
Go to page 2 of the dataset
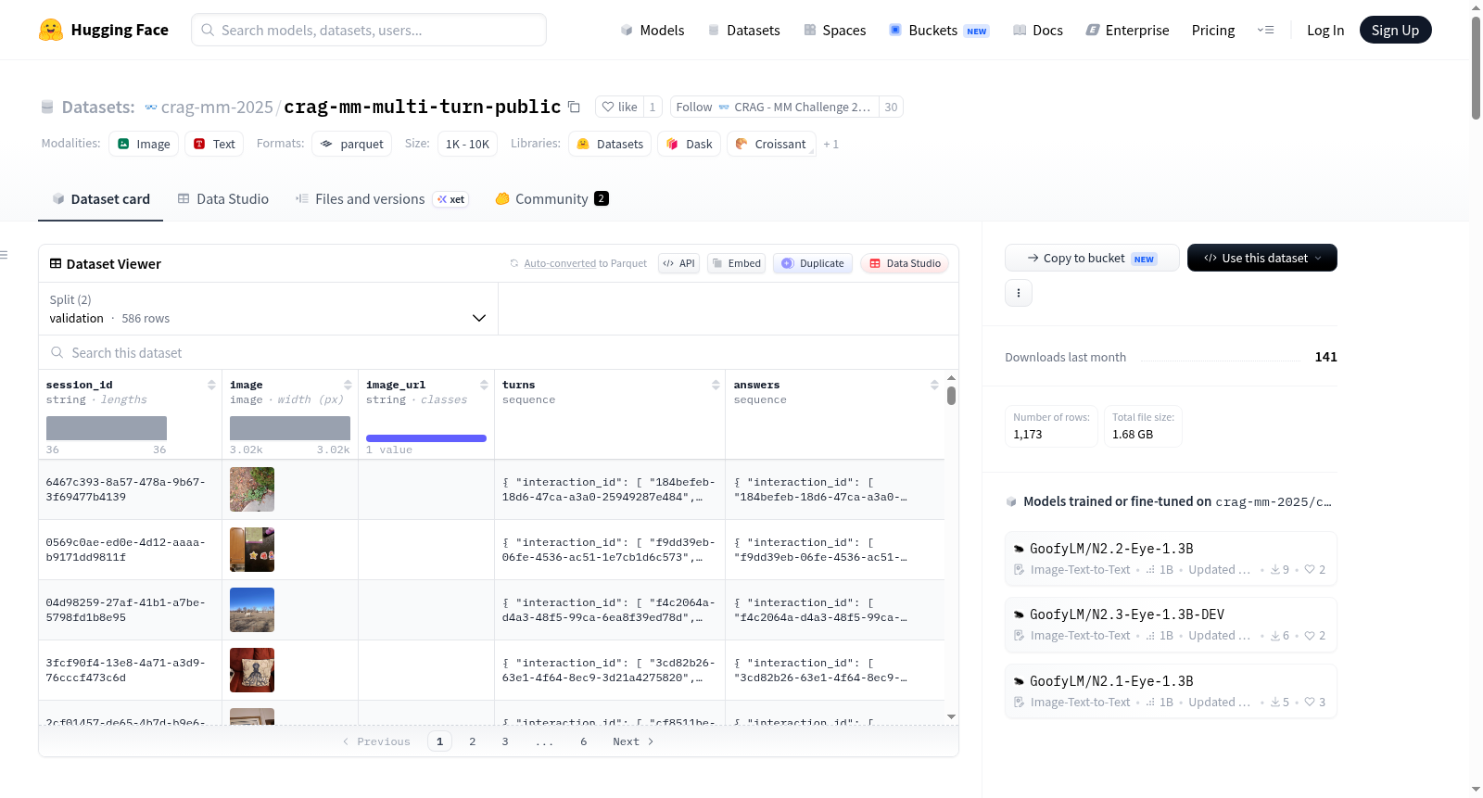473,741
